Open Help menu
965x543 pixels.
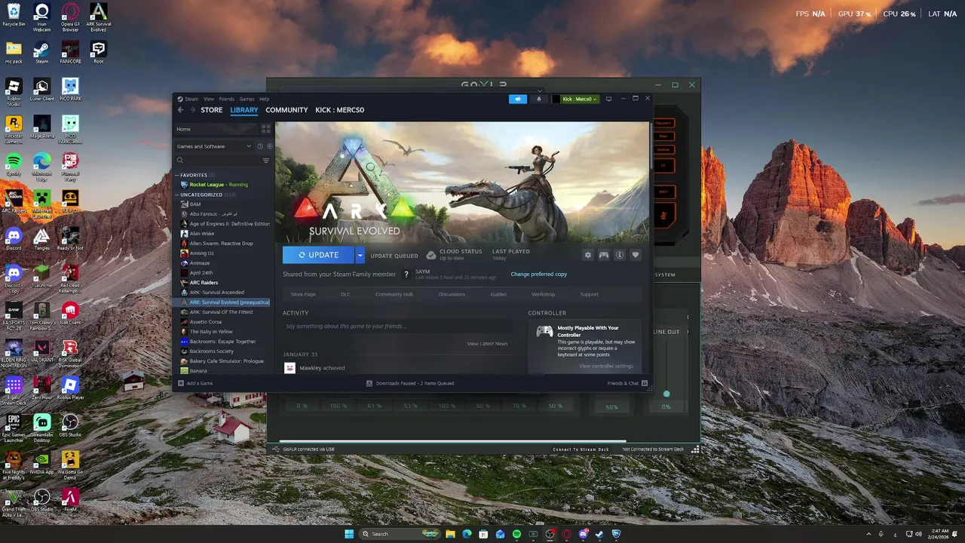point(264,99)
